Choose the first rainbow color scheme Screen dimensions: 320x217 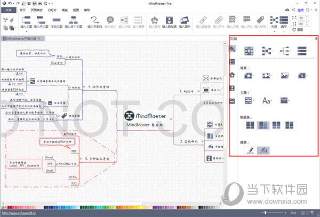click(x=250, y=125)
